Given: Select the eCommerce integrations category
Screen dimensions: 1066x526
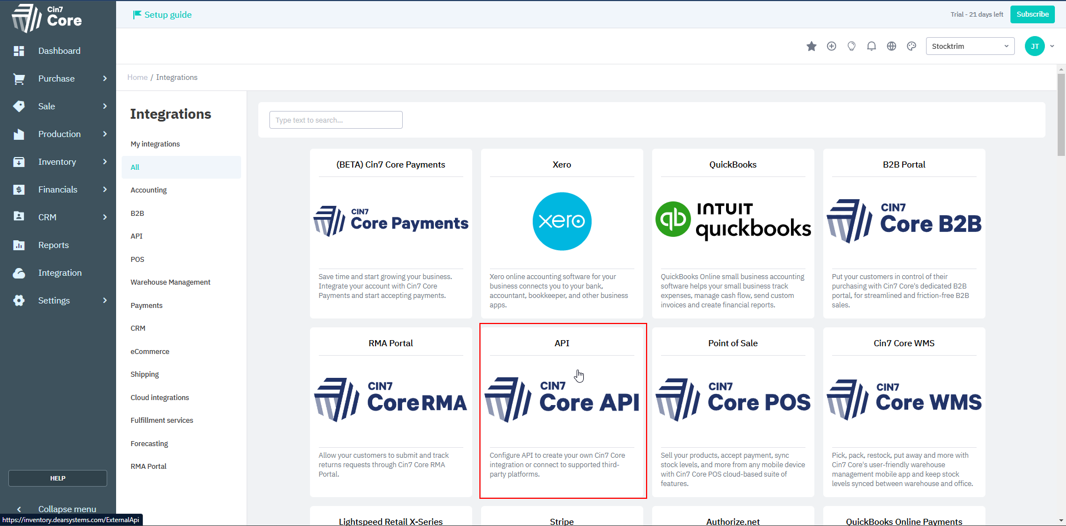Looking at the screenshot, I should (x=149, y=352).
